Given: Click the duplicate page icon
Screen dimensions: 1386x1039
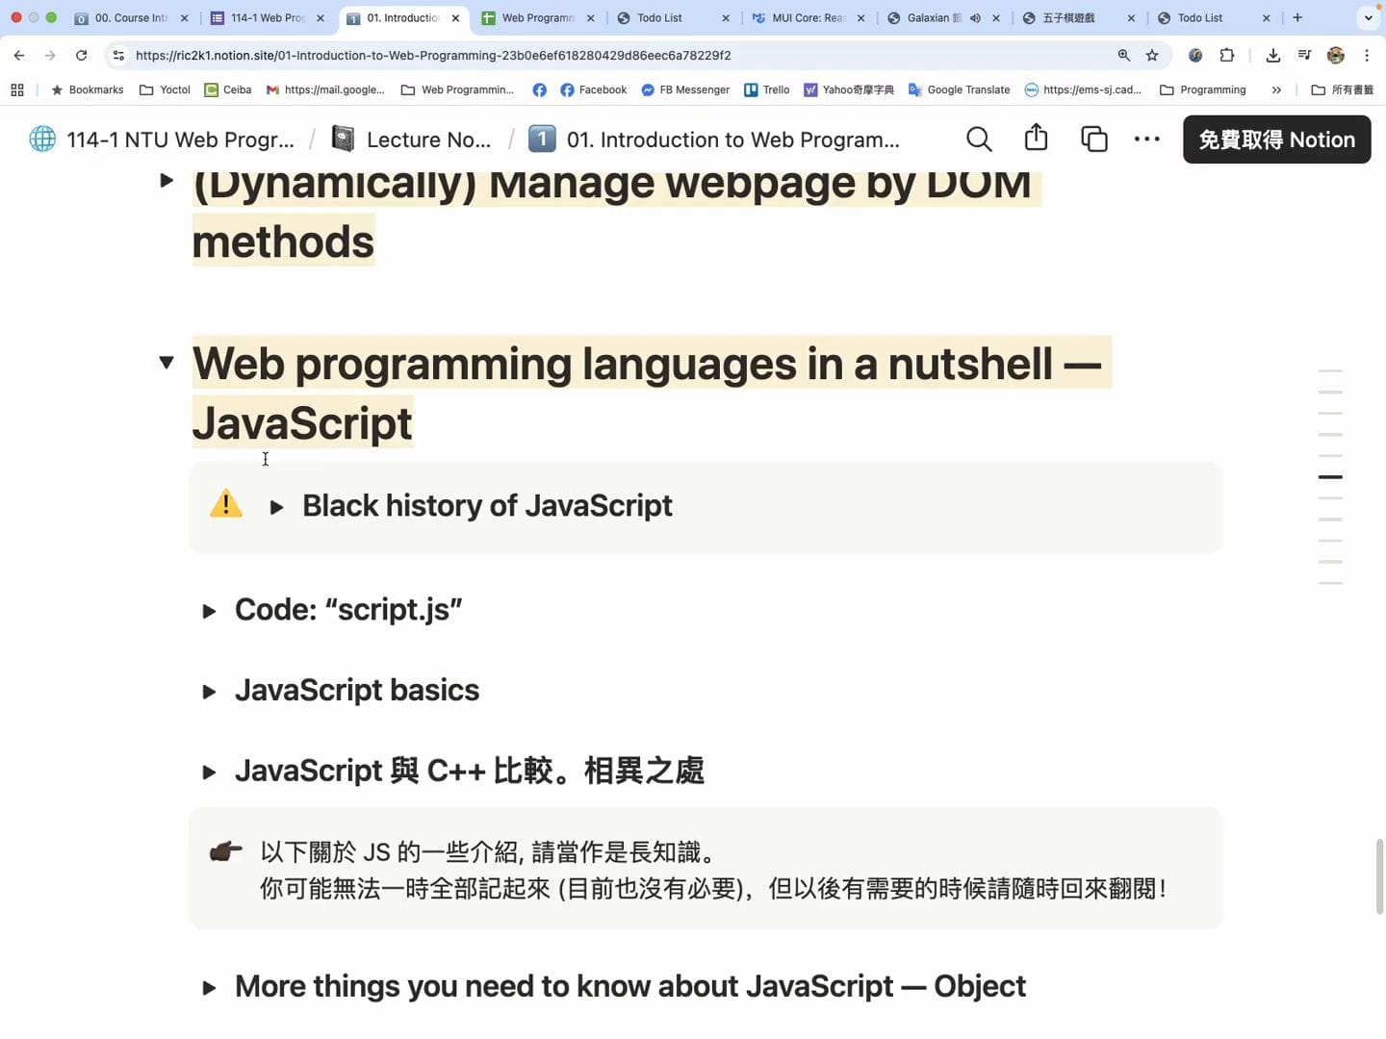Looking at the screenshot, I should [1094, 139].
